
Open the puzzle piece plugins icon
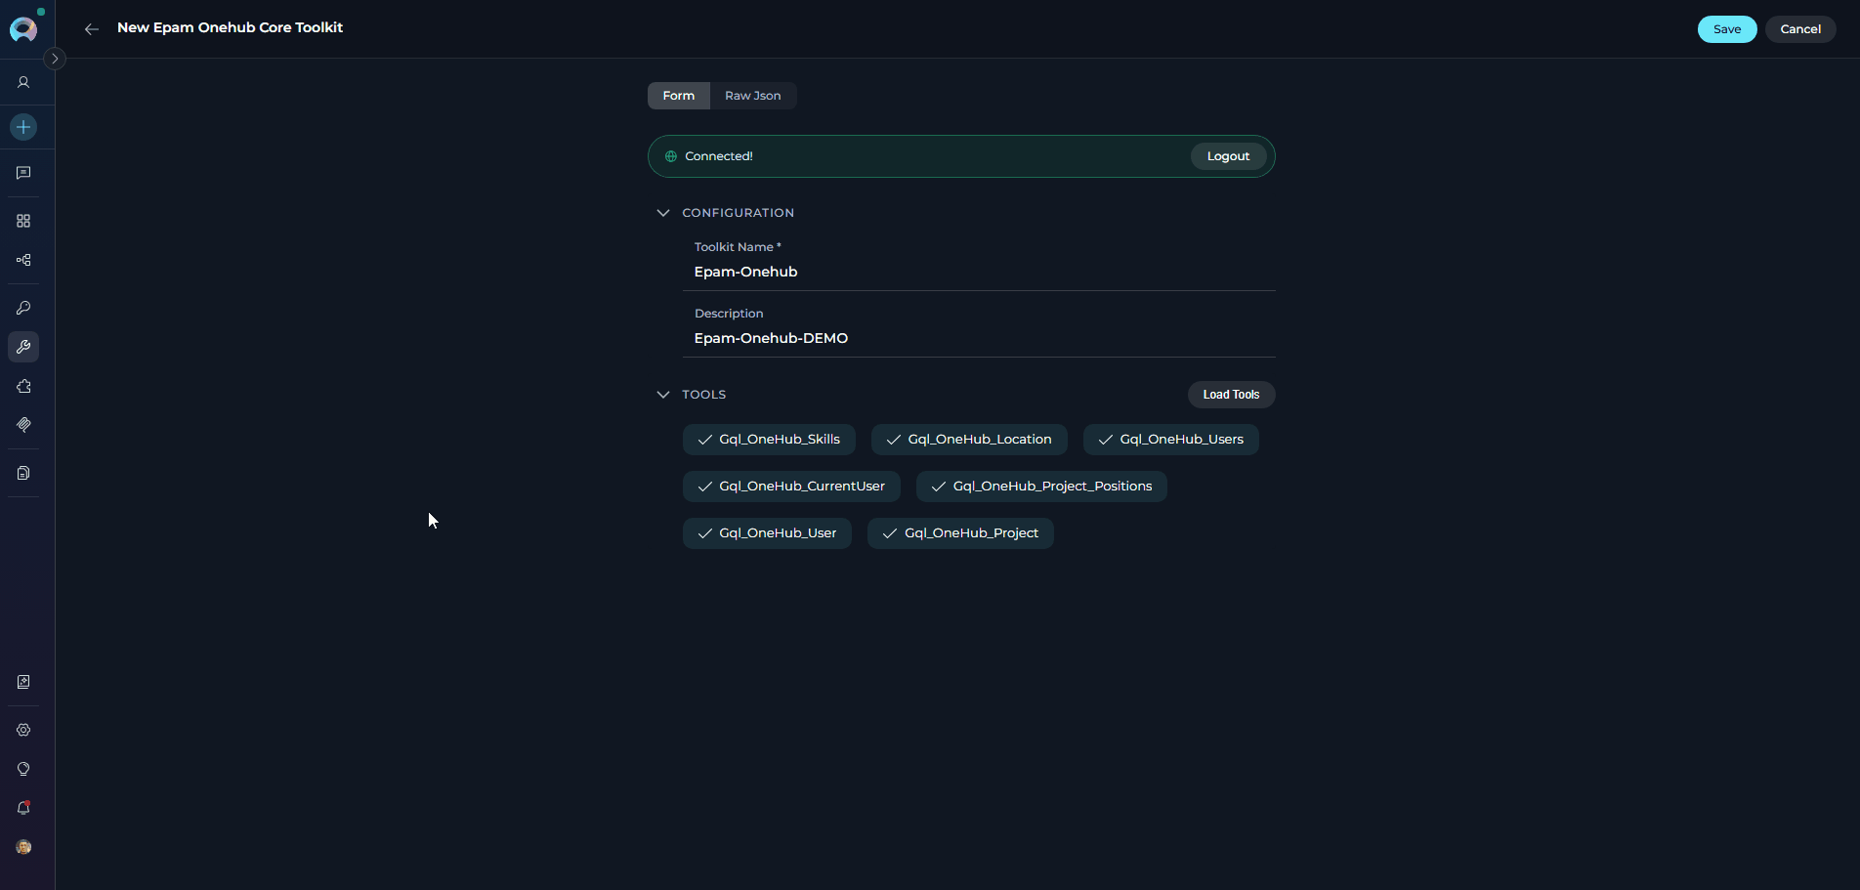click(x=23, y=386)
